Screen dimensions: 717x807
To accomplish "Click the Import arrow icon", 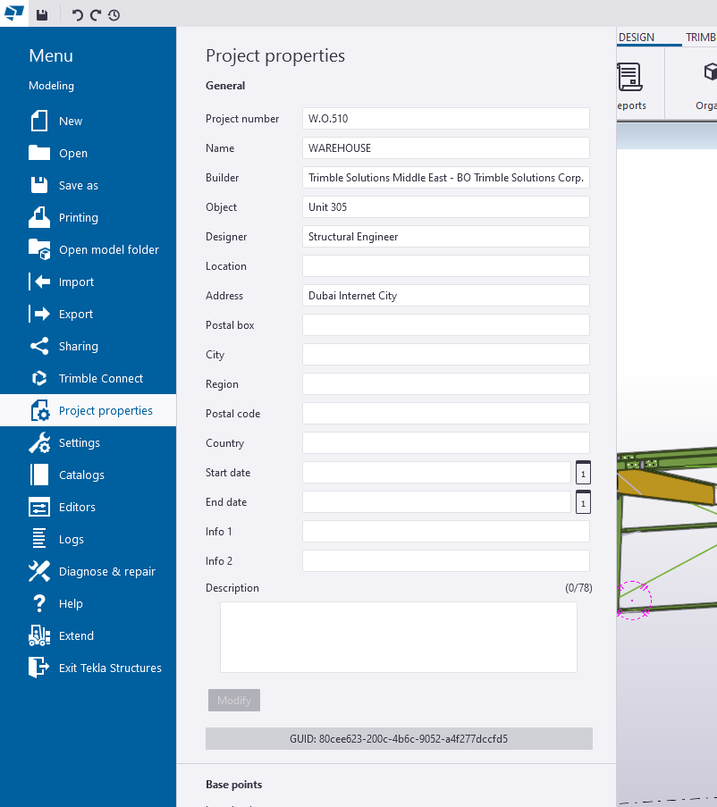I will (39, 282).
